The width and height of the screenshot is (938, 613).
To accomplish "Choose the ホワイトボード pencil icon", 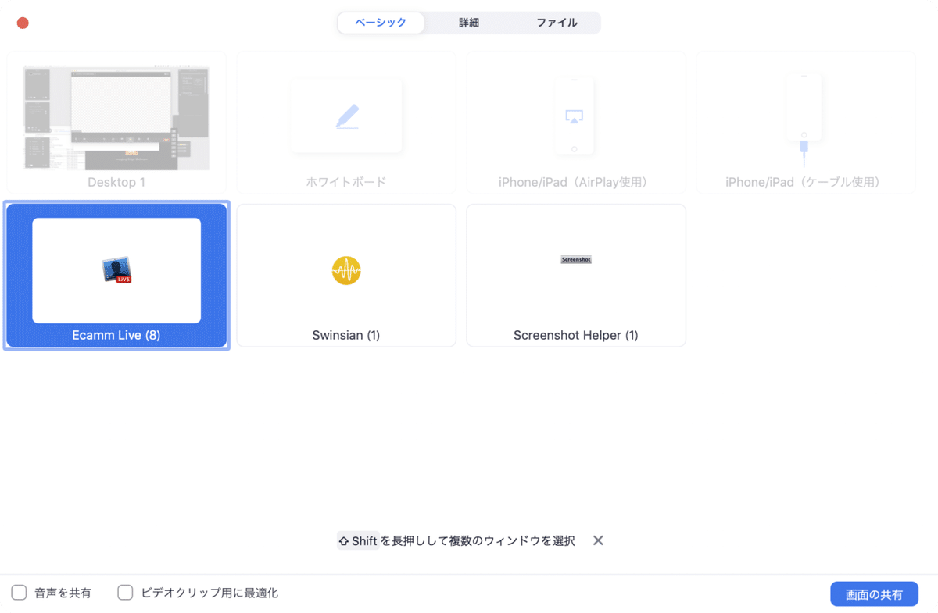I will pyautogui.click(x=347, y=116).
